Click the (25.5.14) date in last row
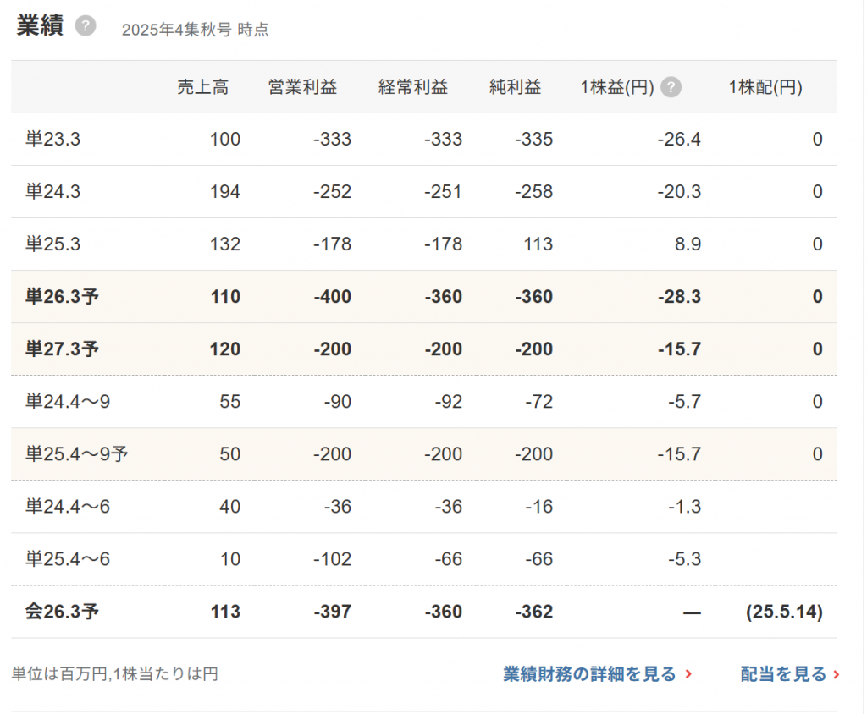Image resolution: width=867 pixels, height=714 pixels. (x=784, y=612)
